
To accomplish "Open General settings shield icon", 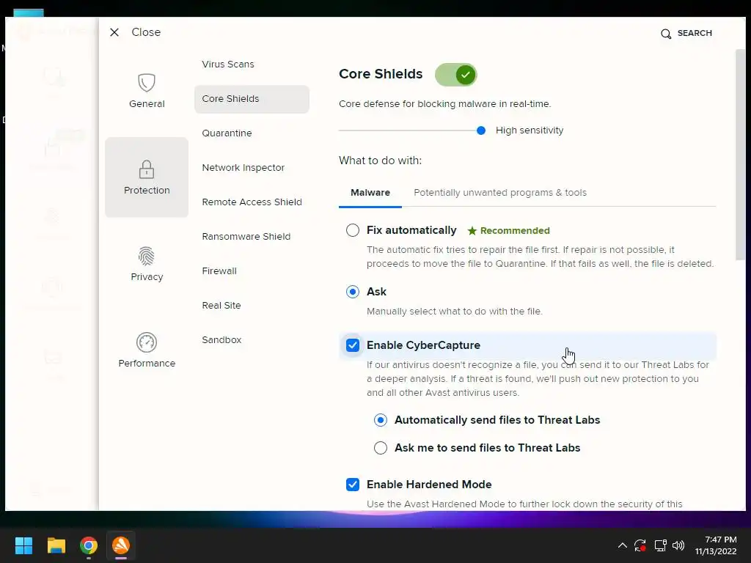I will coord(147,82).
